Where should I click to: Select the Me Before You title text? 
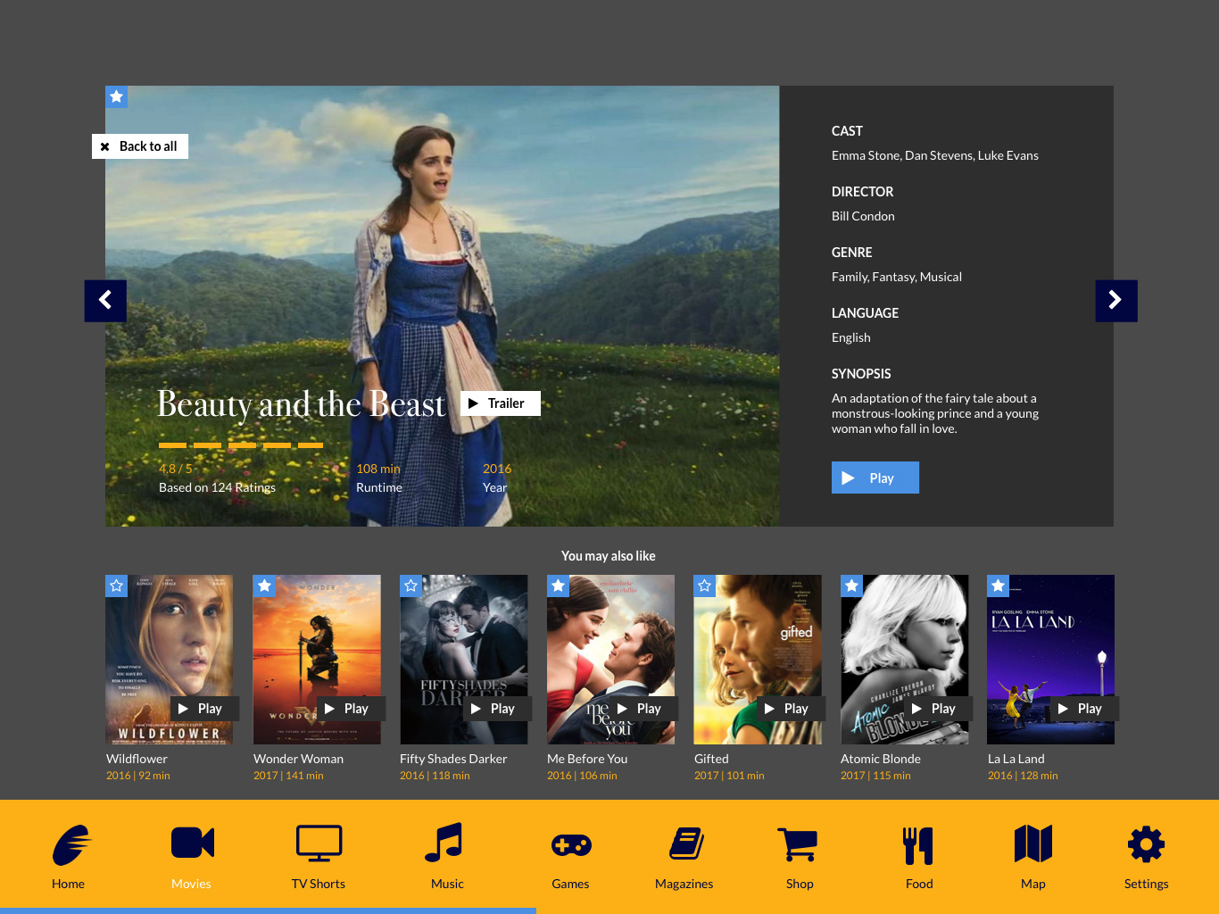pos(587,759)
